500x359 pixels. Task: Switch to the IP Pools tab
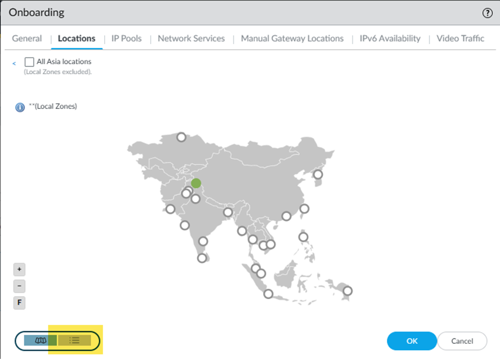click(x=126, y=39)
